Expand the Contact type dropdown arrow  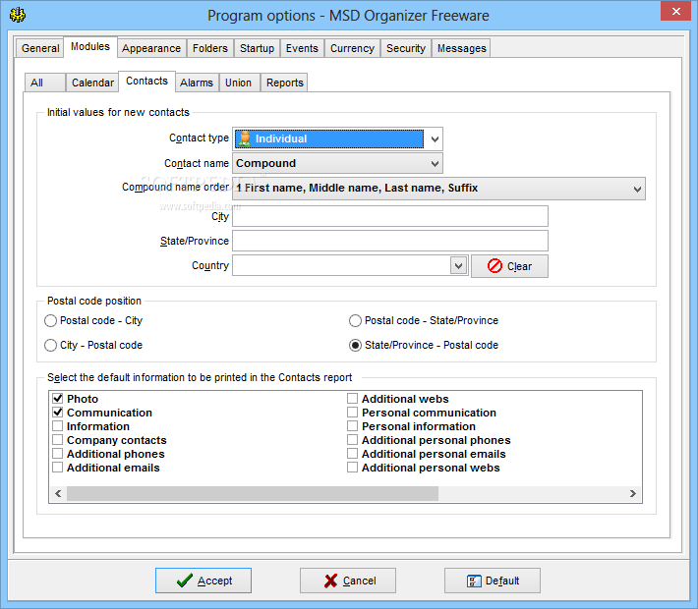[435, 138]
